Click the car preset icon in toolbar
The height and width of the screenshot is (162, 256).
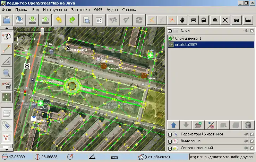194,20
